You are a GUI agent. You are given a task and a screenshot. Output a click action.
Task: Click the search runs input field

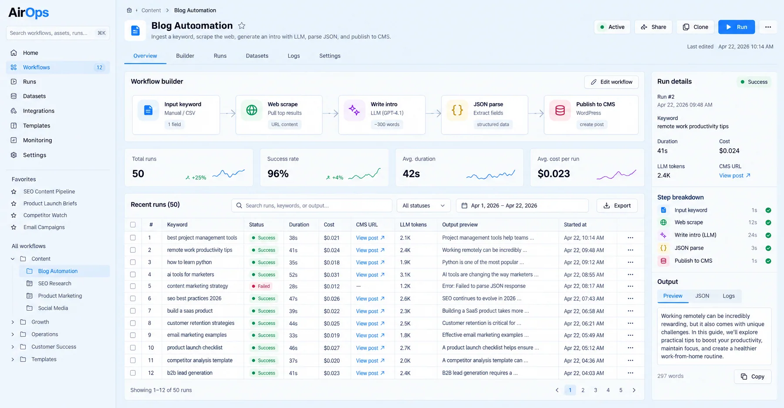[312, 206]
